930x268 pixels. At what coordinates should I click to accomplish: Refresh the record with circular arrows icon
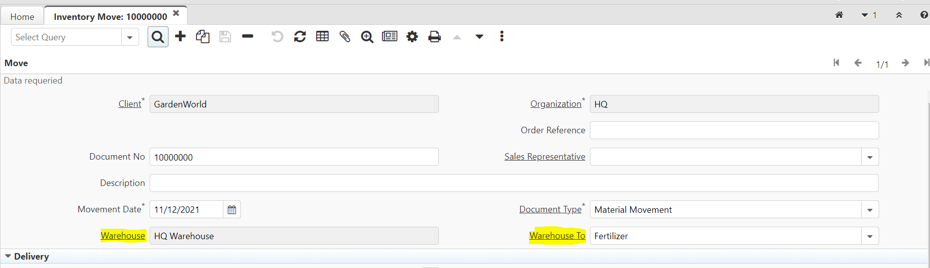[x=300, y=36]
